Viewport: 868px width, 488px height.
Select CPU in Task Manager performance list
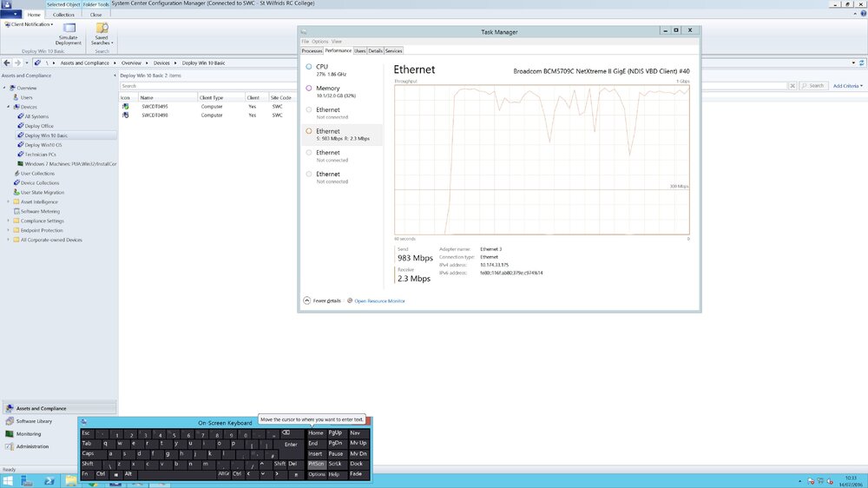(341, 69)
